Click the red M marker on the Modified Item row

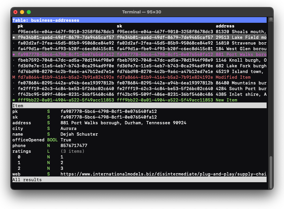pyautogui.click(x=14, y=77)
